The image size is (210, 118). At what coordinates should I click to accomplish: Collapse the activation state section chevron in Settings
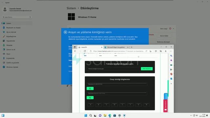click(x=174, y=29)
